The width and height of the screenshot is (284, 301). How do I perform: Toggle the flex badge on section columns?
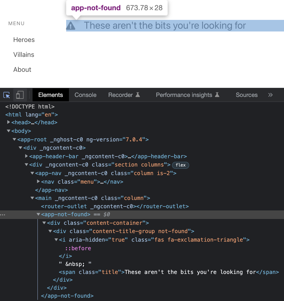click(181, 165)
